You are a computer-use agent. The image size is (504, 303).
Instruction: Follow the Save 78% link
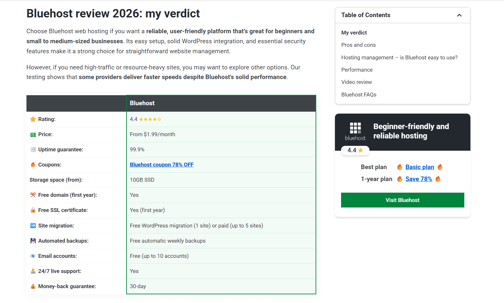pos(418,179)
